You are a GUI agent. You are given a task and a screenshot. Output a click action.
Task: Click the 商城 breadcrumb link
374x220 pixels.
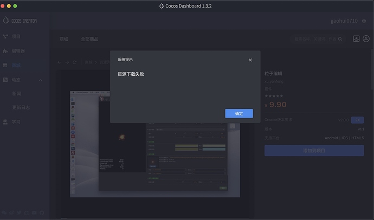(88, 62)
